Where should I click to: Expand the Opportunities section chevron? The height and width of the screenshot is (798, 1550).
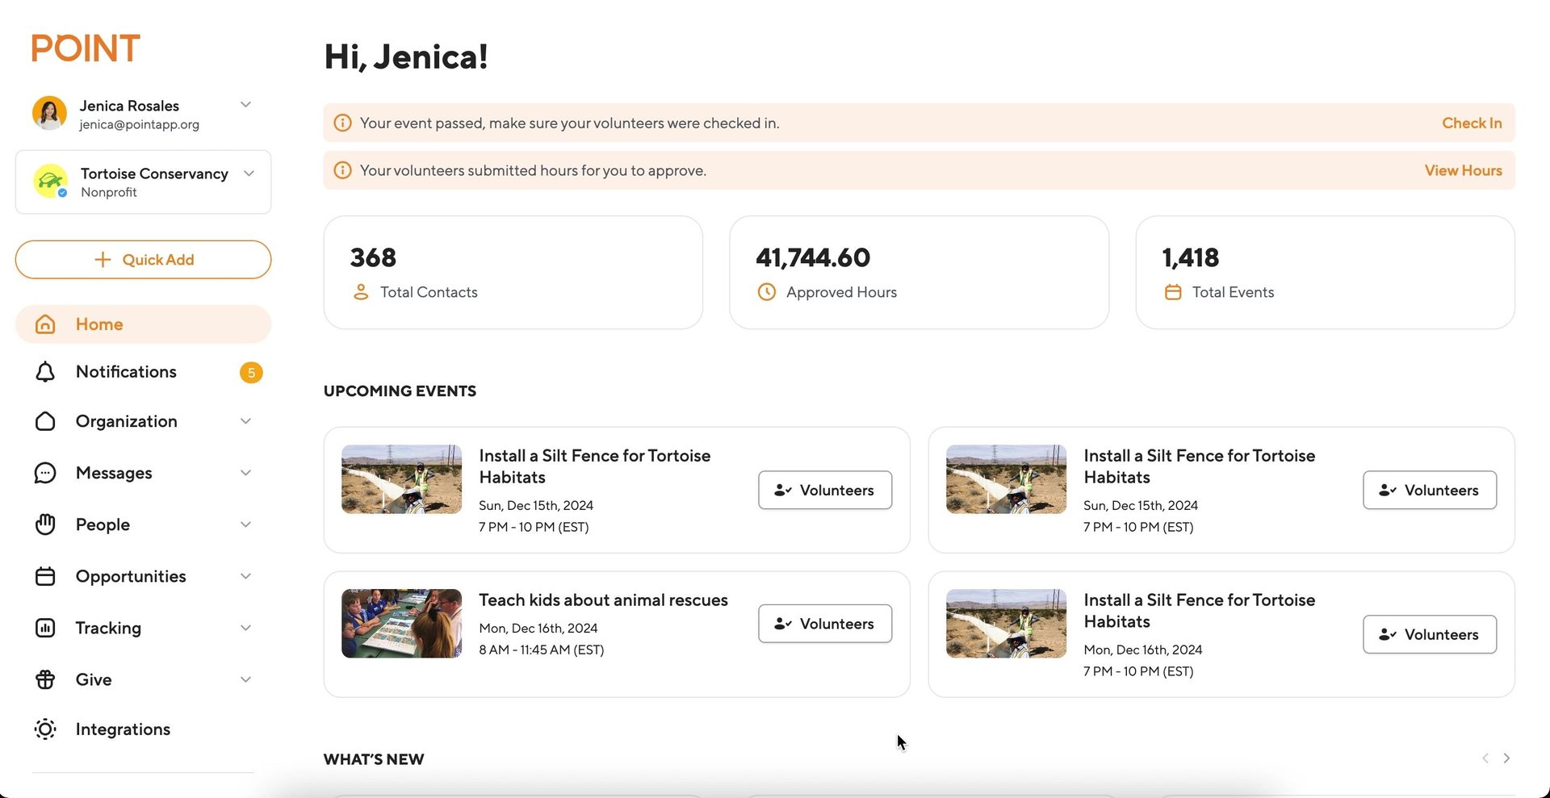(x=245, y=576)
